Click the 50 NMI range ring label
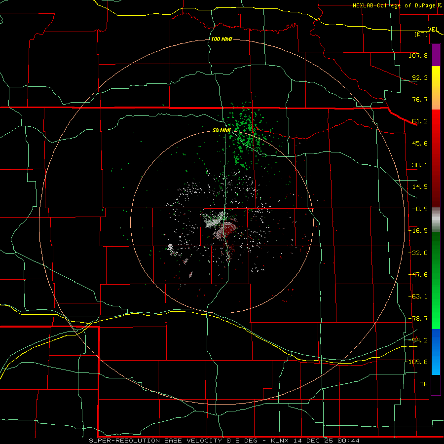 222,130
